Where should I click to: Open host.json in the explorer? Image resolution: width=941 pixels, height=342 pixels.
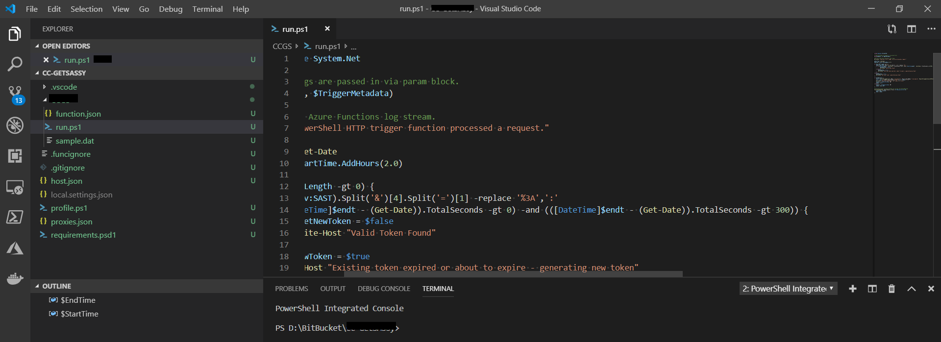[x=67, y=181]
